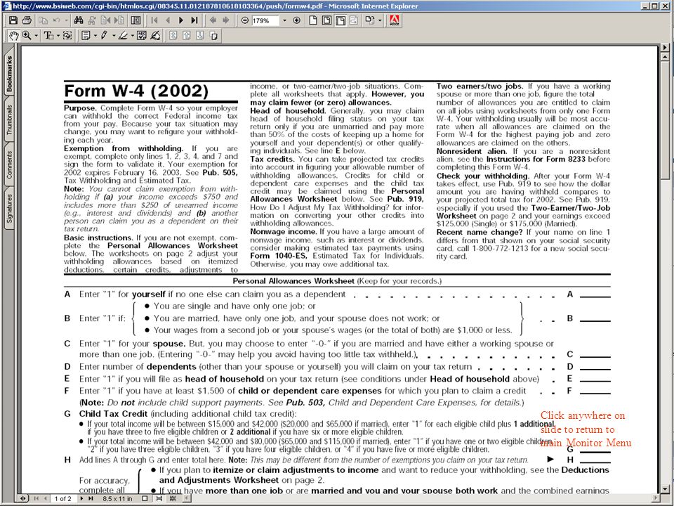
Task: Rotate view icon next to Reflow
Action: tap(370, 20)
